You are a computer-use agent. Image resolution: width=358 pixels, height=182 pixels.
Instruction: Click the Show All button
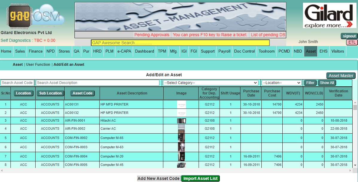pos(327,83)
